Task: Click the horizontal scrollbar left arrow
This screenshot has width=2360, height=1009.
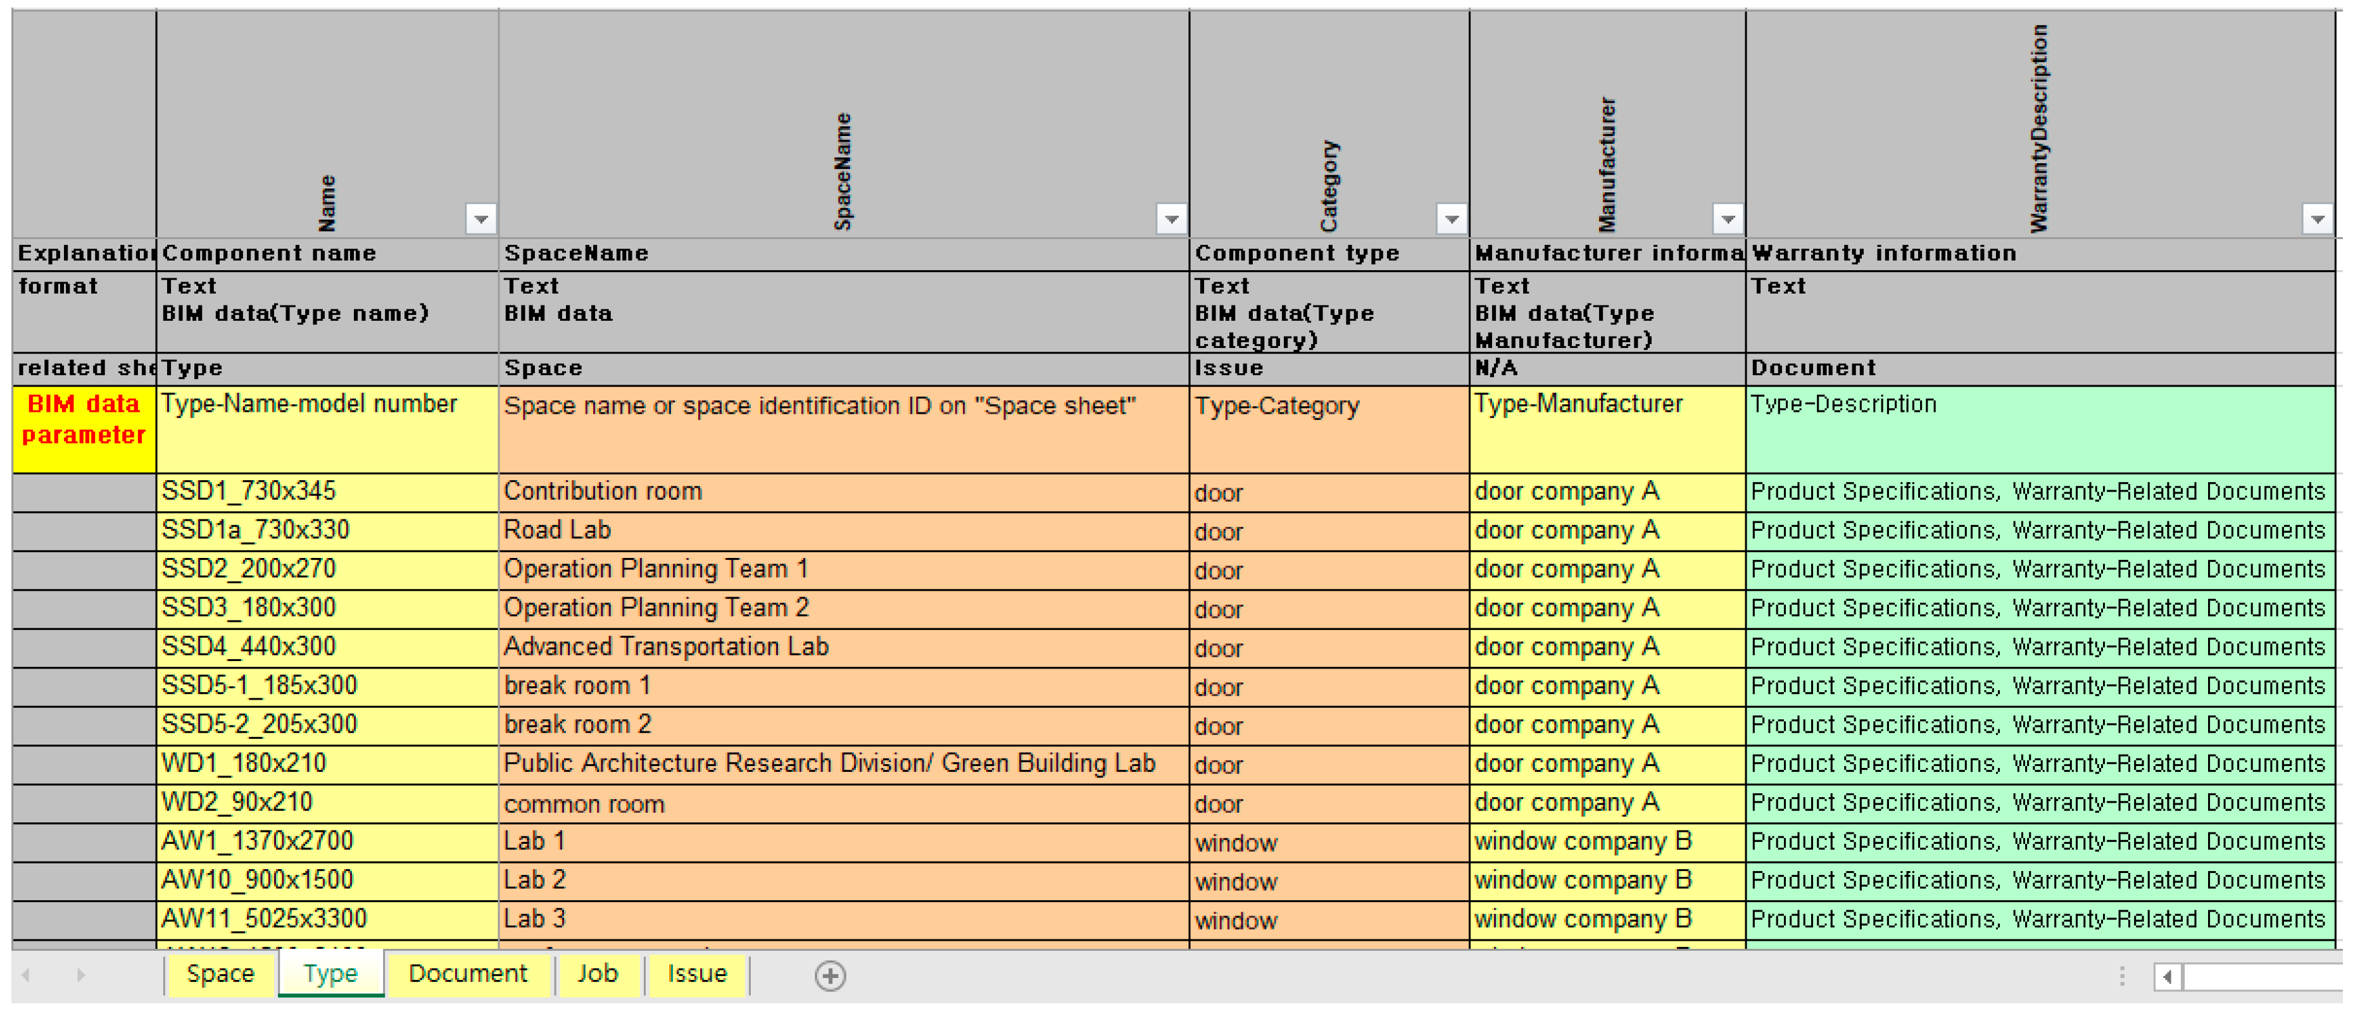Action: pyautogui.click(x=2168, y=977)
